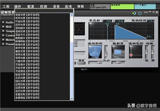Open the 配置 menu
Image resolution: width=160 pixels, height=111 pixels.
31,6
